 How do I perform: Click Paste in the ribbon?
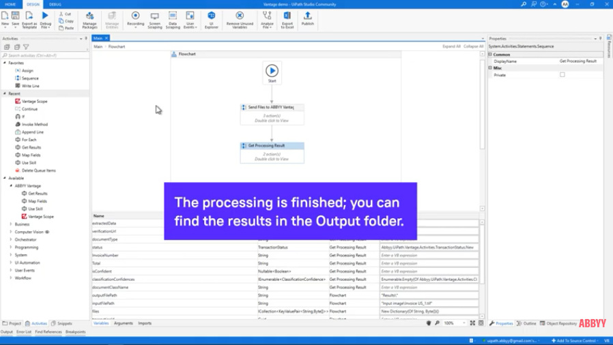click(66, 28)
